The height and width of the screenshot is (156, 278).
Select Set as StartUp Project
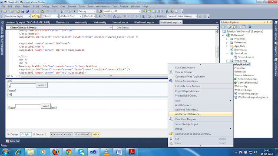tap(201, 124)
